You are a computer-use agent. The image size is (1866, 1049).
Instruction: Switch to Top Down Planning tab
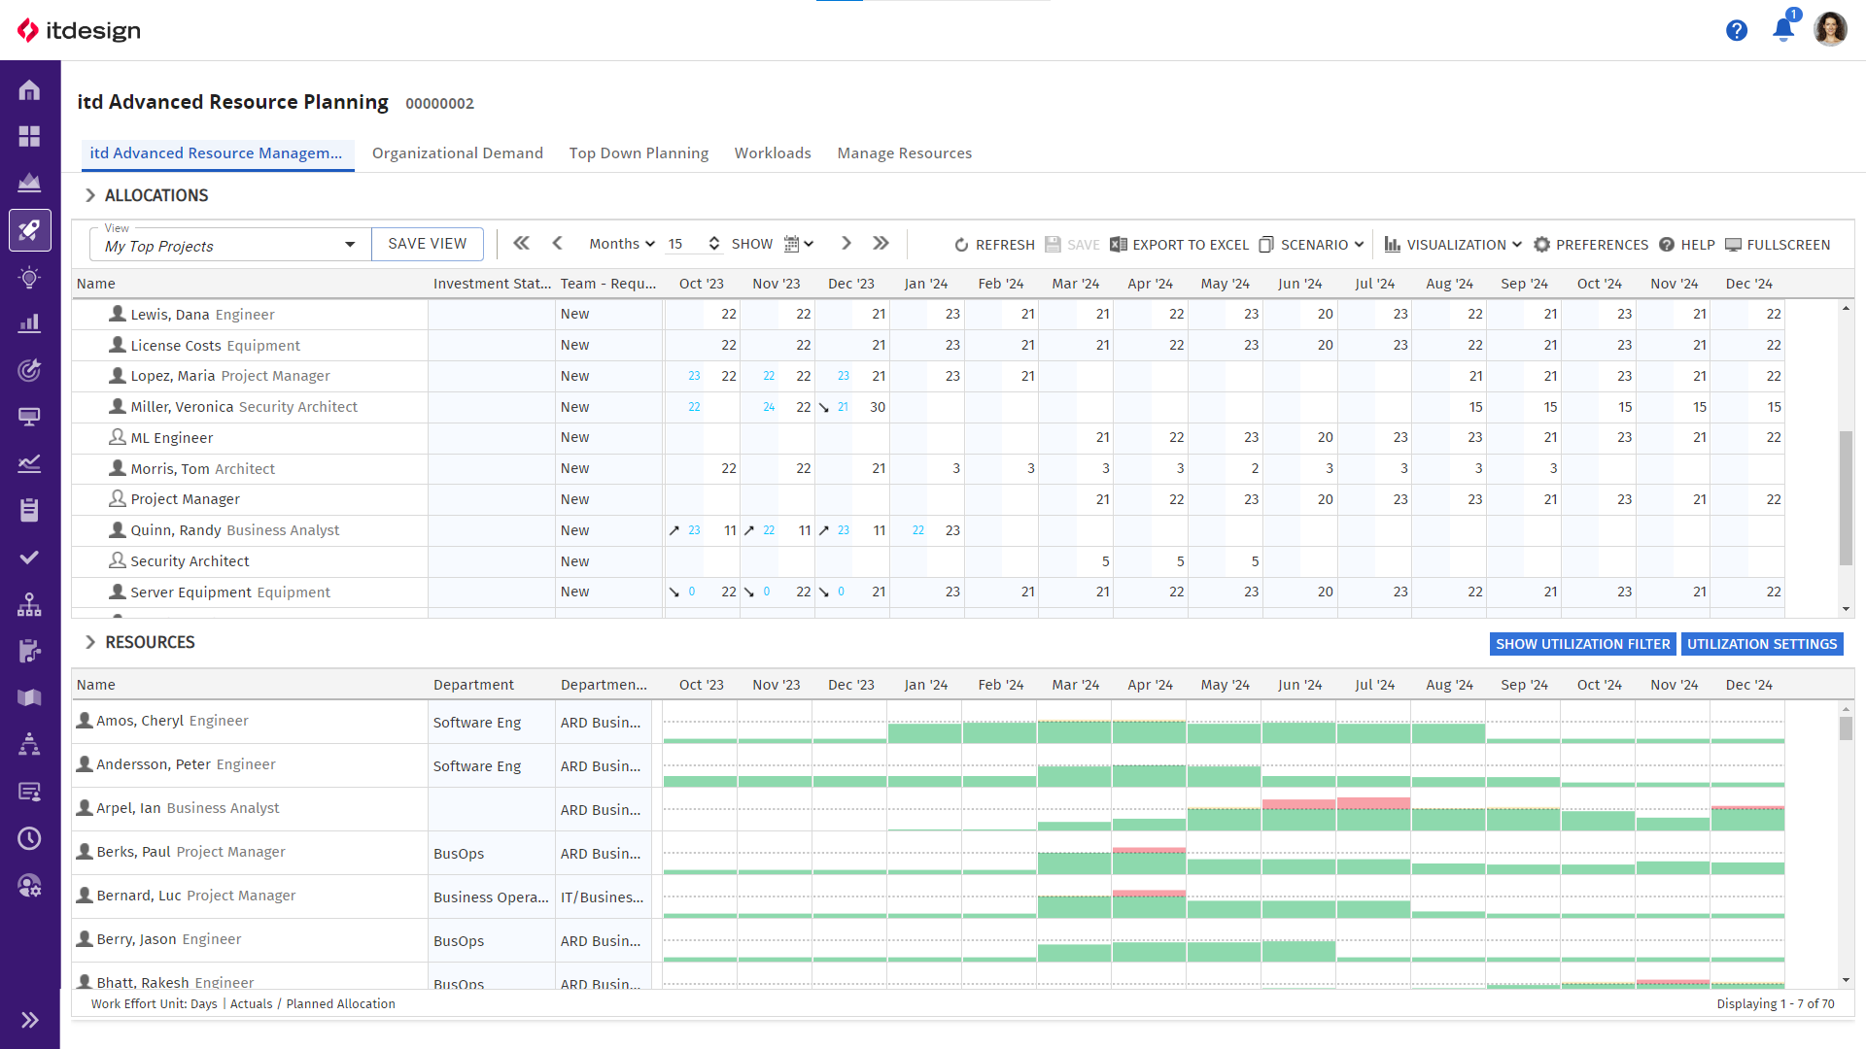coord(639,153)
